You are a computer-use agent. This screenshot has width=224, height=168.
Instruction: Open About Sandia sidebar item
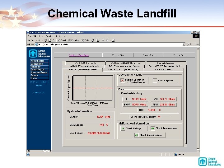pyautogui.click(x=39, y=61)
